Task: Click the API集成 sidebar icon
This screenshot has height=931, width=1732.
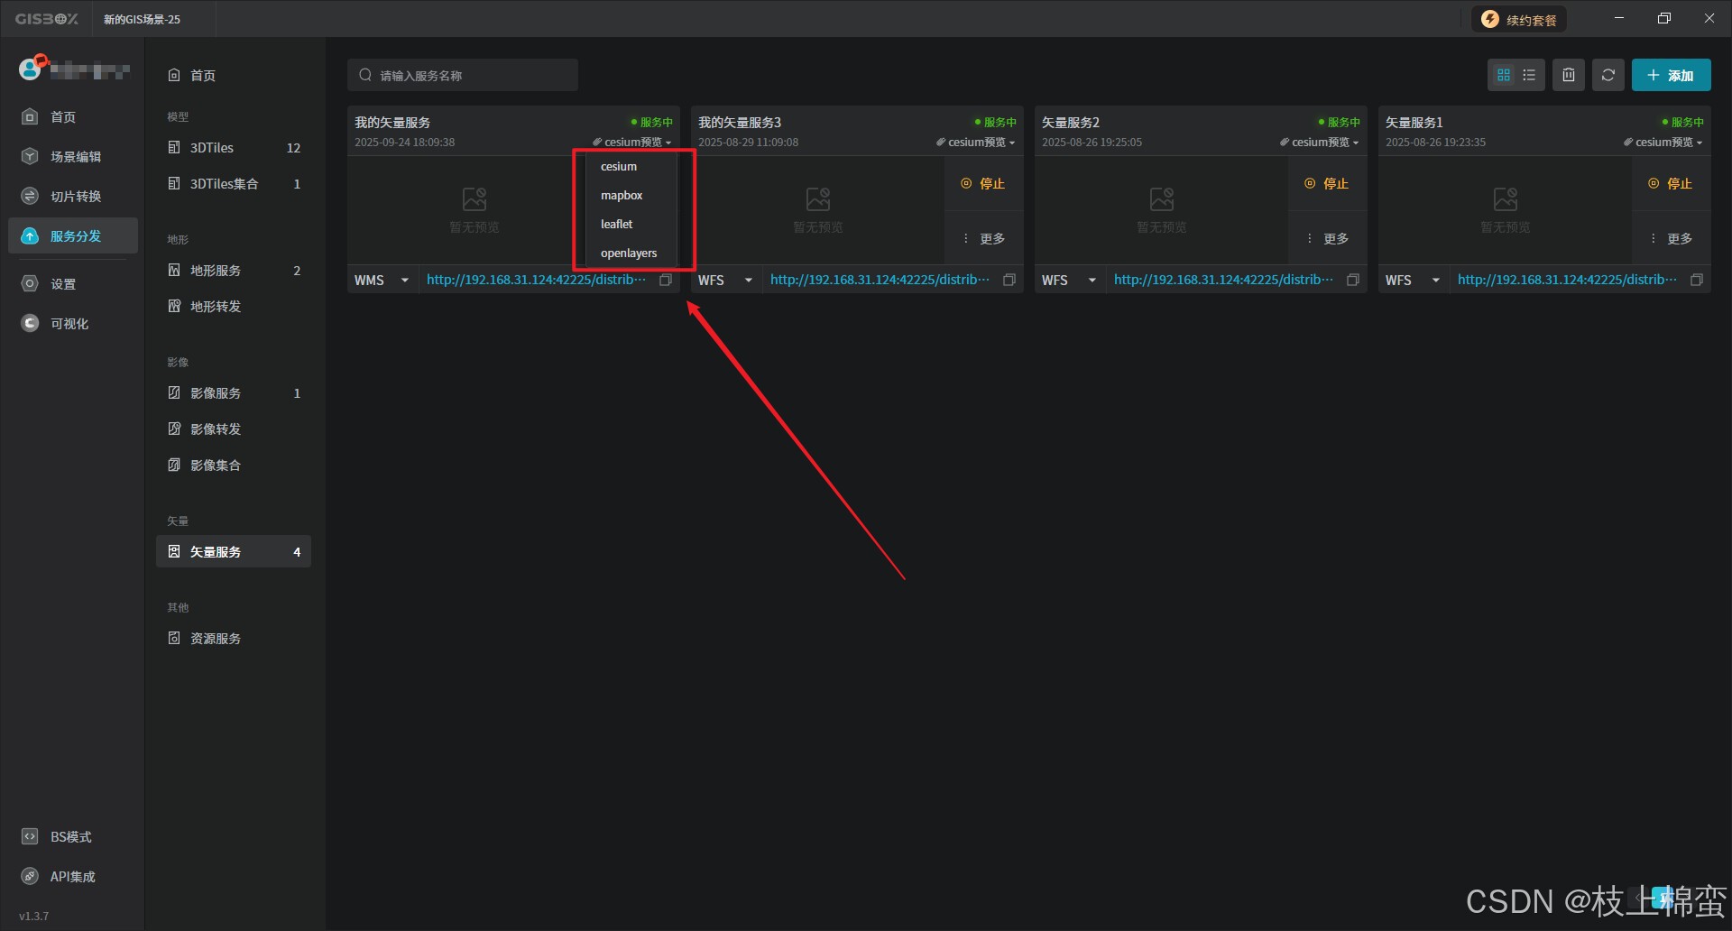Action: click(x=70, y=875)
